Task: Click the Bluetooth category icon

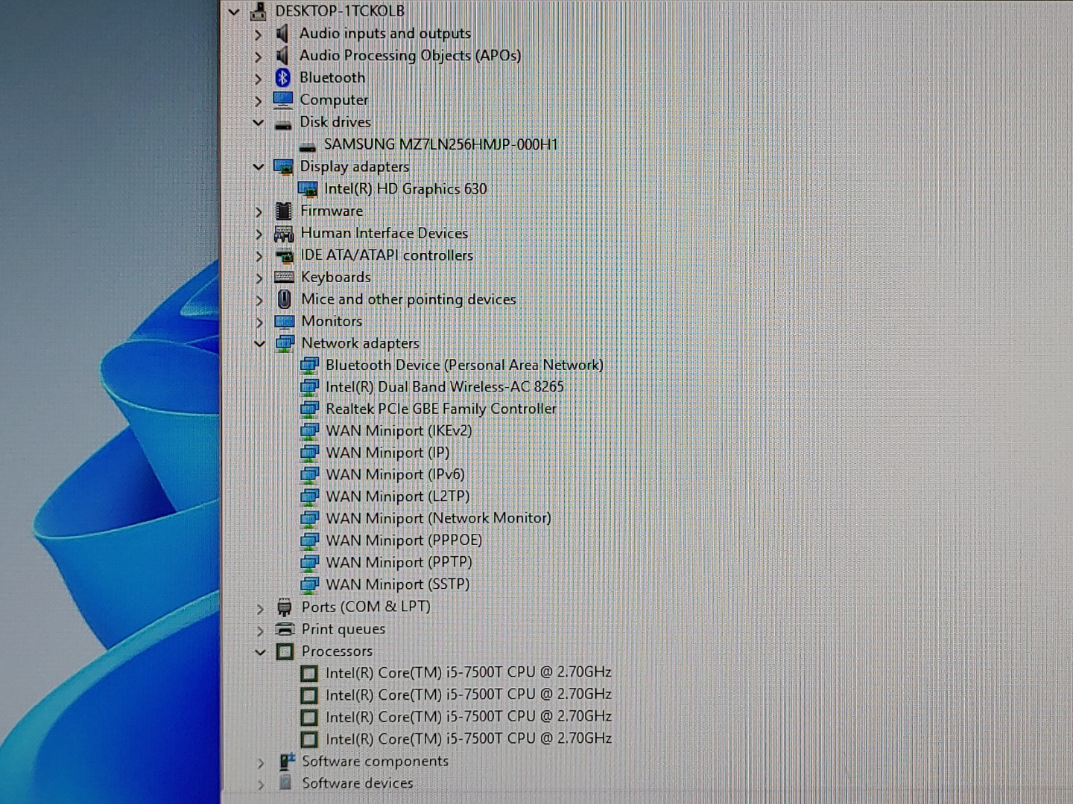Action: tap(282, 77)
